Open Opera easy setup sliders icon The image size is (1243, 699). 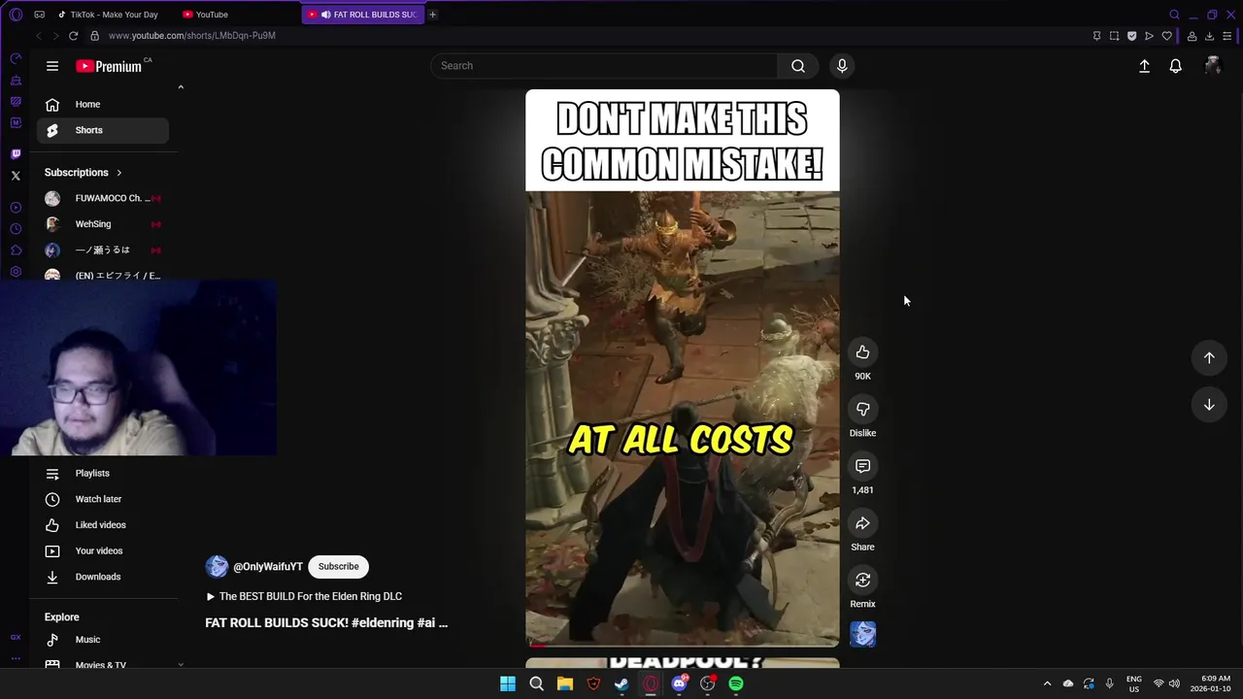click(x=1227, y=36)
